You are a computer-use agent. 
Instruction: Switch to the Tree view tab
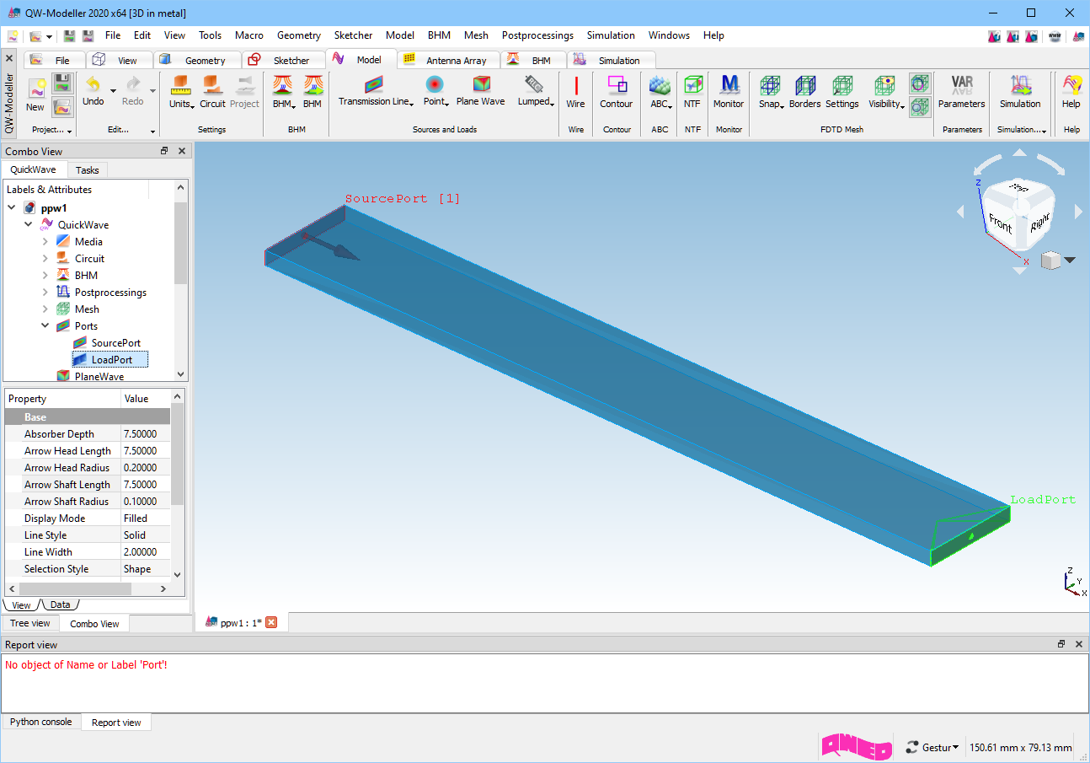point(30,623)
